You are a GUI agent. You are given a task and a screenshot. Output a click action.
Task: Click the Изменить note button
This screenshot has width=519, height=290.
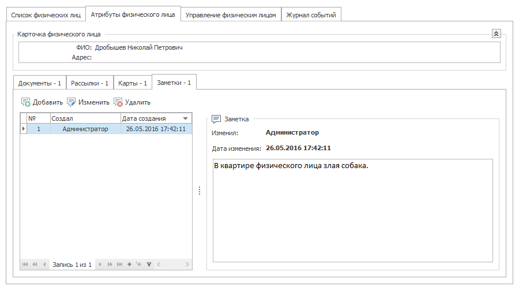point(88,102)
